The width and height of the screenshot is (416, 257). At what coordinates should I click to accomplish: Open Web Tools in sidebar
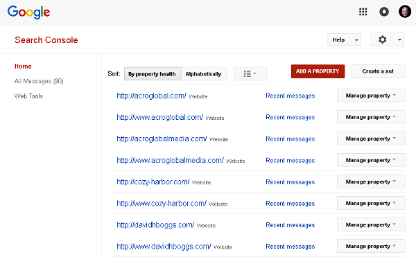28,96
